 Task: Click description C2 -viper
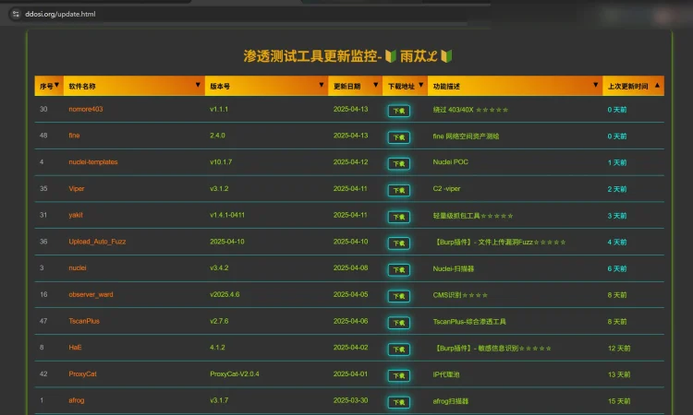(446, 188)
